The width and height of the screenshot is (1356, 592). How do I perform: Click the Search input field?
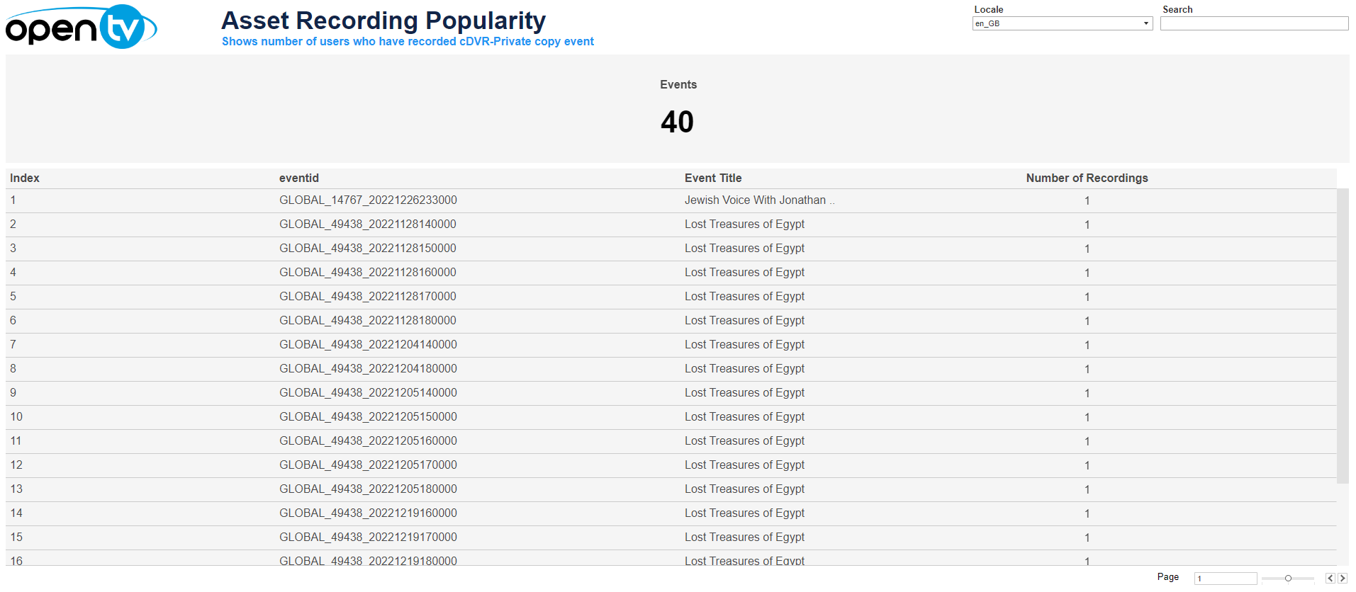(1254, 23)
